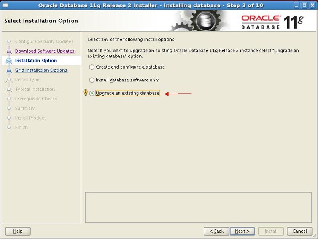Image resolution: width=318 pixels, height=239 pixels.
Task: Select Create and configure a database radio
Action: point(92,67)
